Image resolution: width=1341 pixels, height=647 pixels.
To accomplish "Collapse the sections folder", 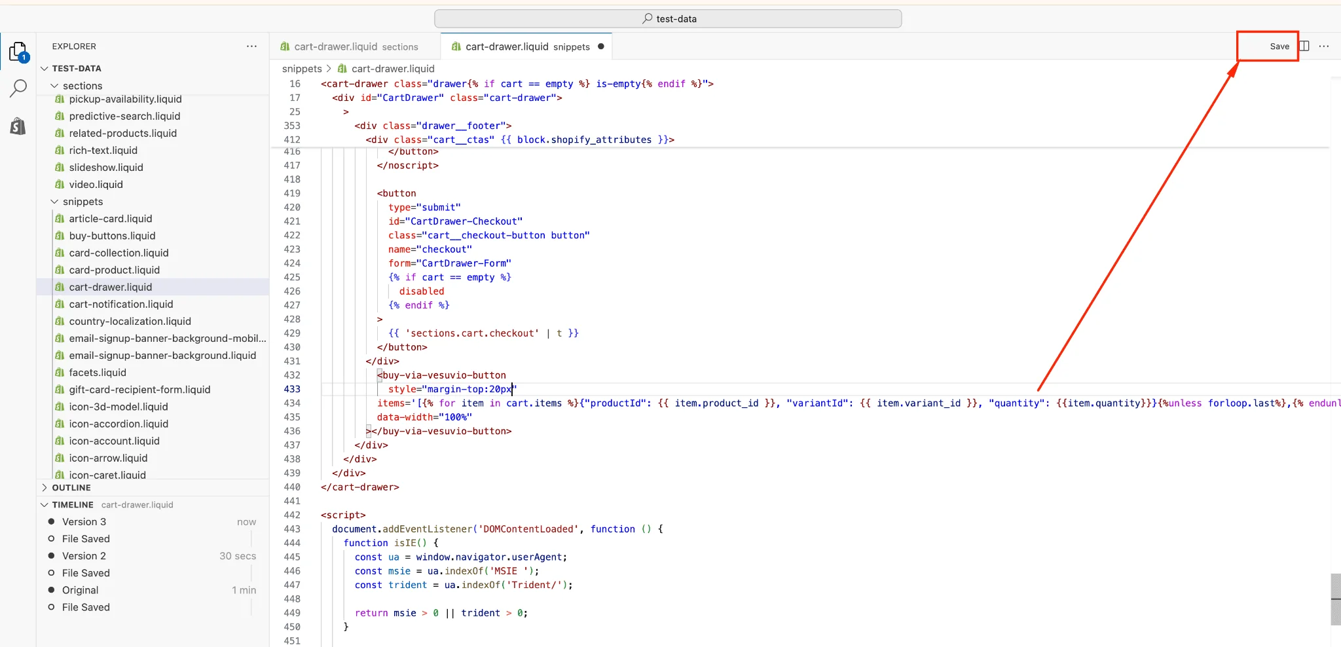I will [54, 85].
